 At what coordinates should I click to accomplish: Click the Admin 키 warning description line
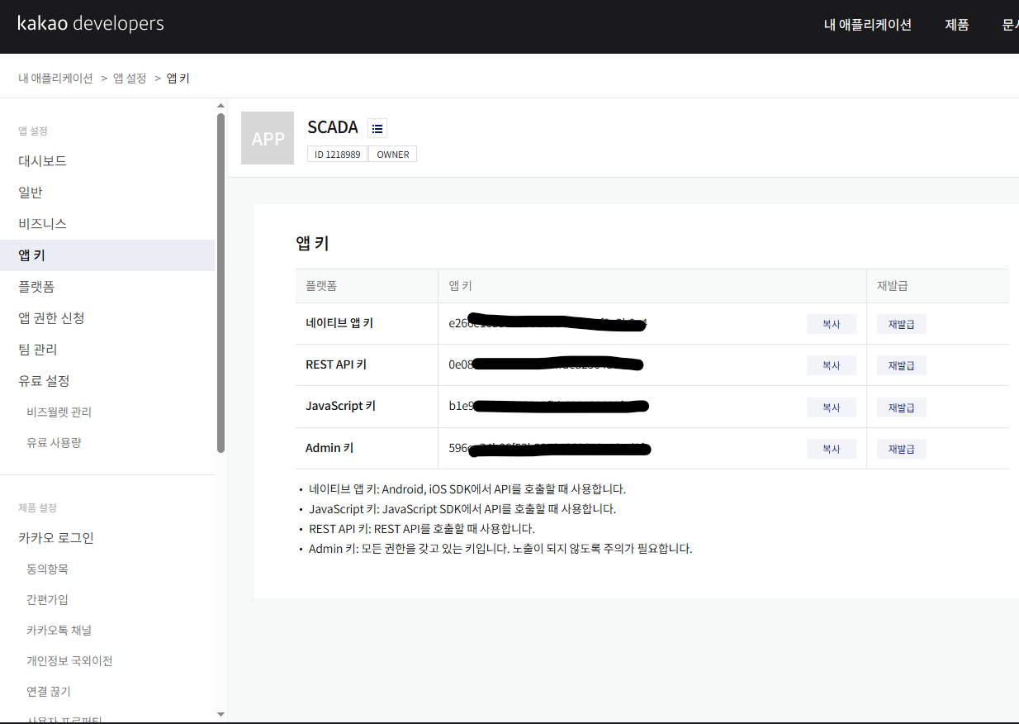point(500,549)
